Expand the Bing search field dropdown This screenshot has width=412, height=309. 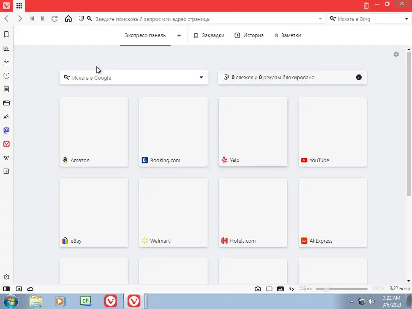tap(406, 19)
